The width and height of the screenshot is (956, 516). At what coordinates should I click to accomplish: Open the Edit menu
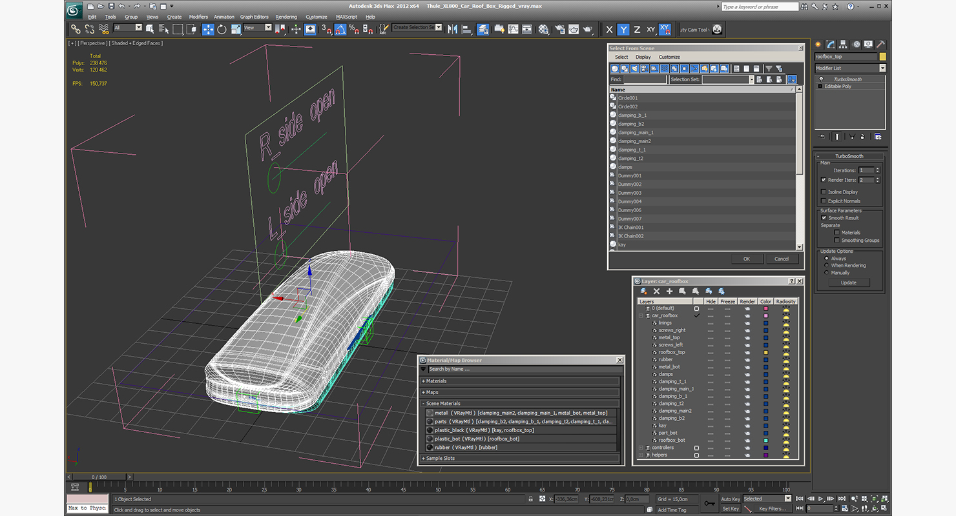pos(92,17)
